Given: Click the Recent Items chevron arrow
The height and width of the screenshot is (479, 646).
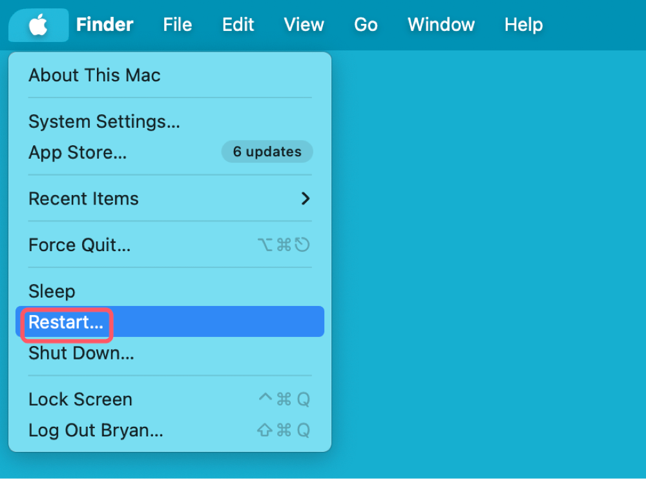Looking at the screenshot, I should 305,199.
